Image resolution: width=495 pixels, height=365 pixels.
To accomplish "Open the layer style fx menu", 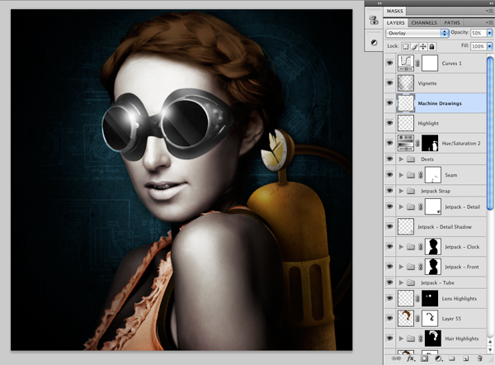I will [411, 358].
